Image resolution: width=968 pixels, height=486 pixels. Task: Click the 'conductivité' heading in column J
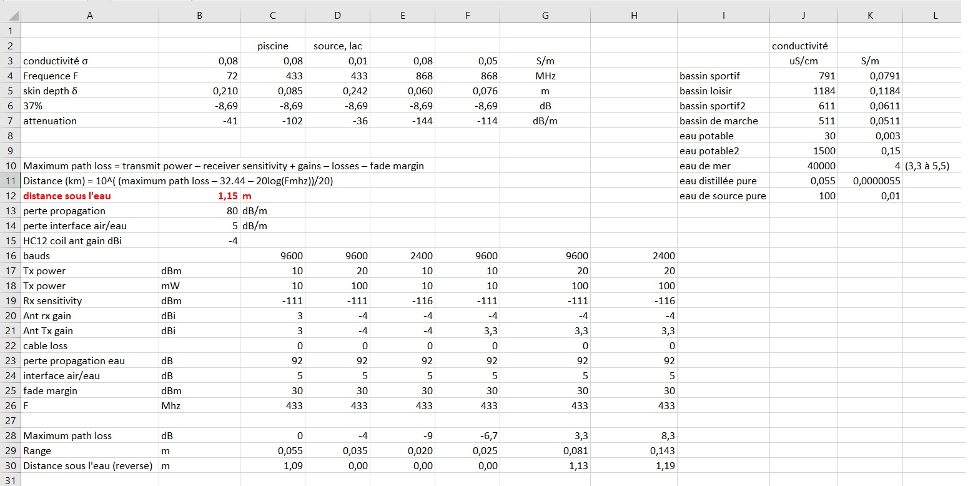coord(800,46)
